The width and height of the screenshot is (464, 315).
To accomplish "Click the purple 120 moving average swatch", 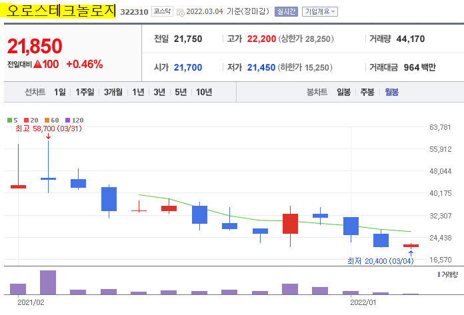I will 67,121.
